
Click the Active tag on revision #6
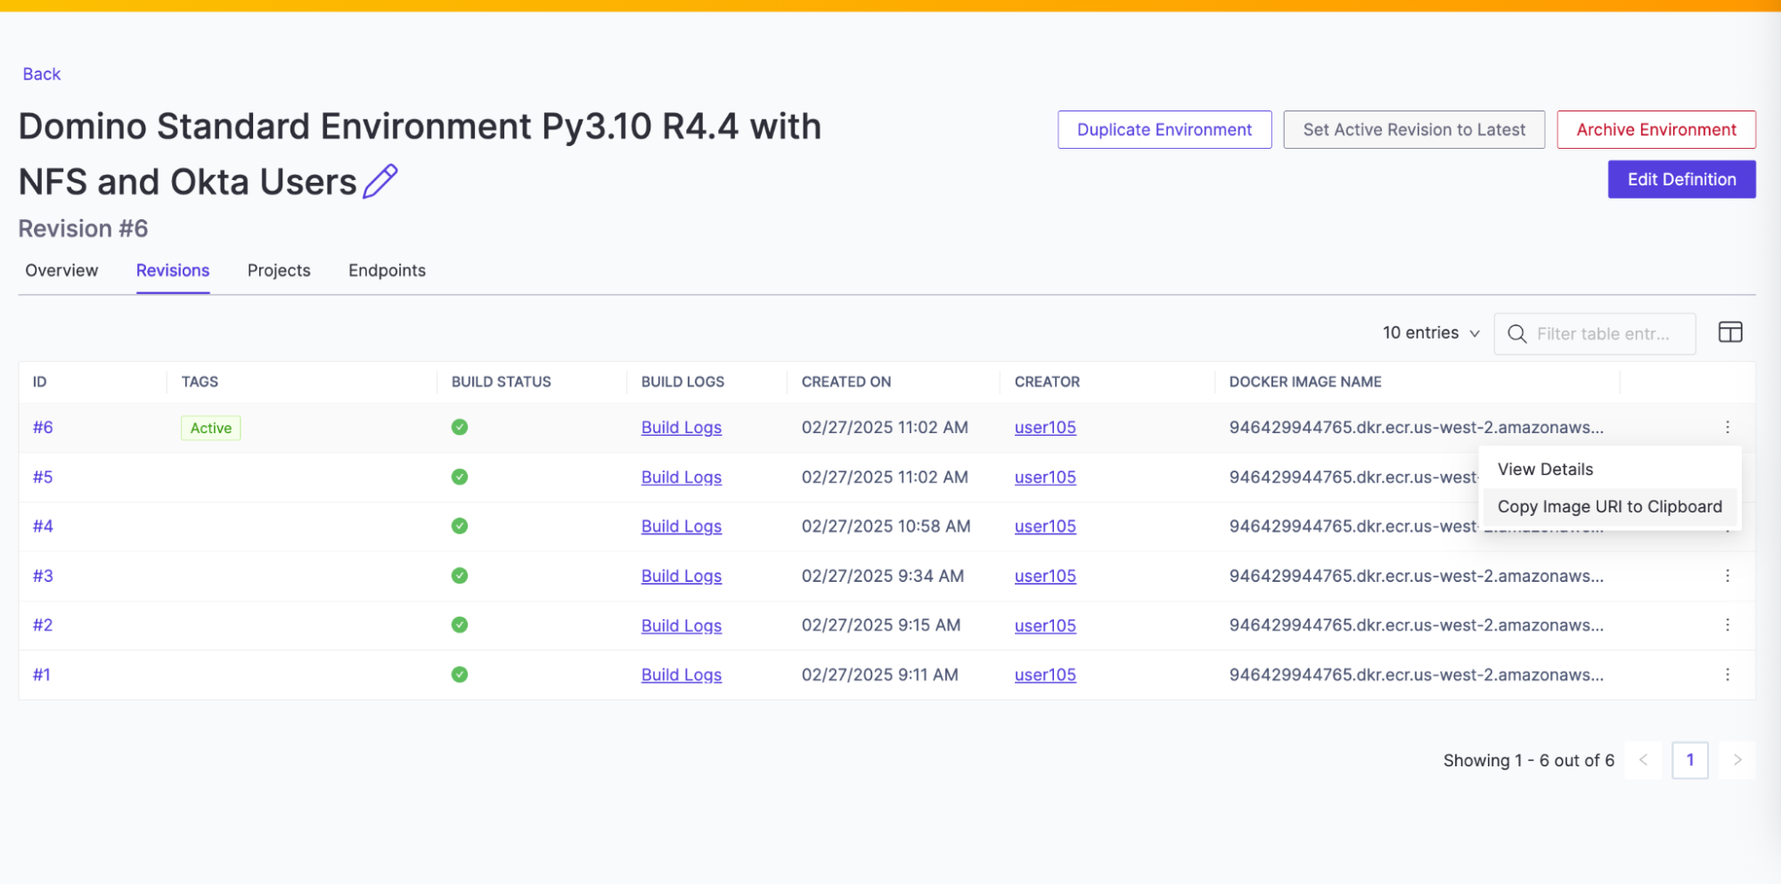click(x=211, y=428)
